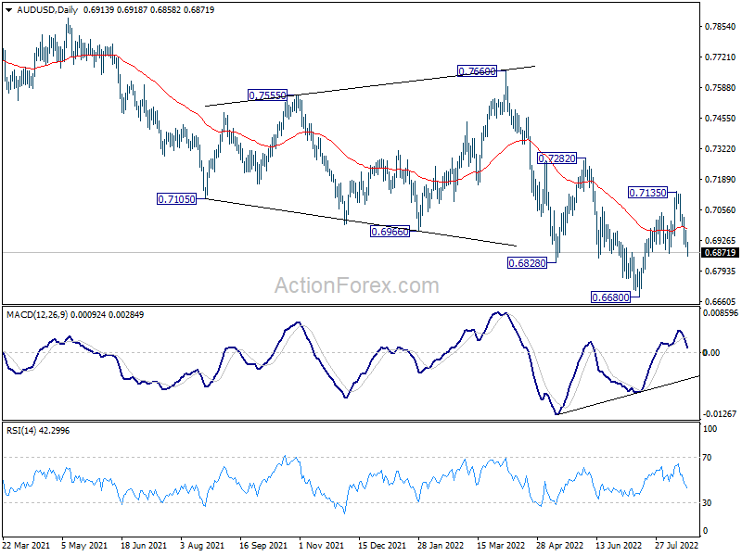
Task: Click the 22 Mar 2021 date label
Action: (x=26, y=546)
